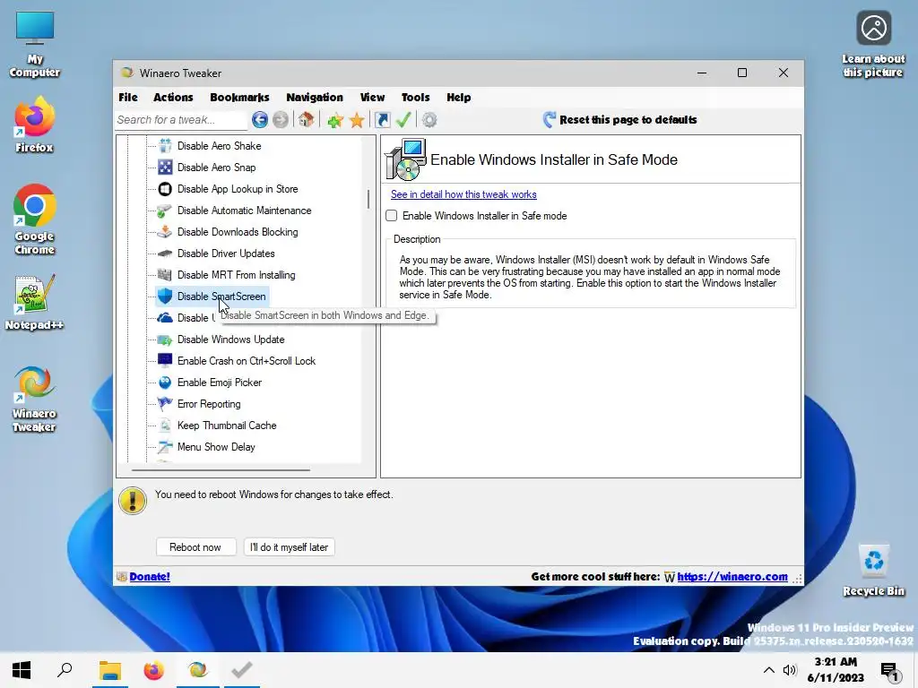The image size is (918, 688).
Task: Select Disable Driver Updates entry
Action: point(226,254)
